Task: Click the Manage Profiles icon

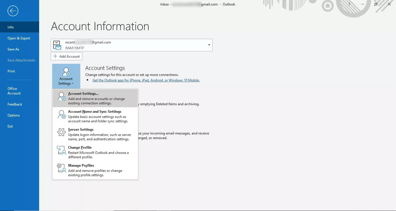Action: pos(62,168)
